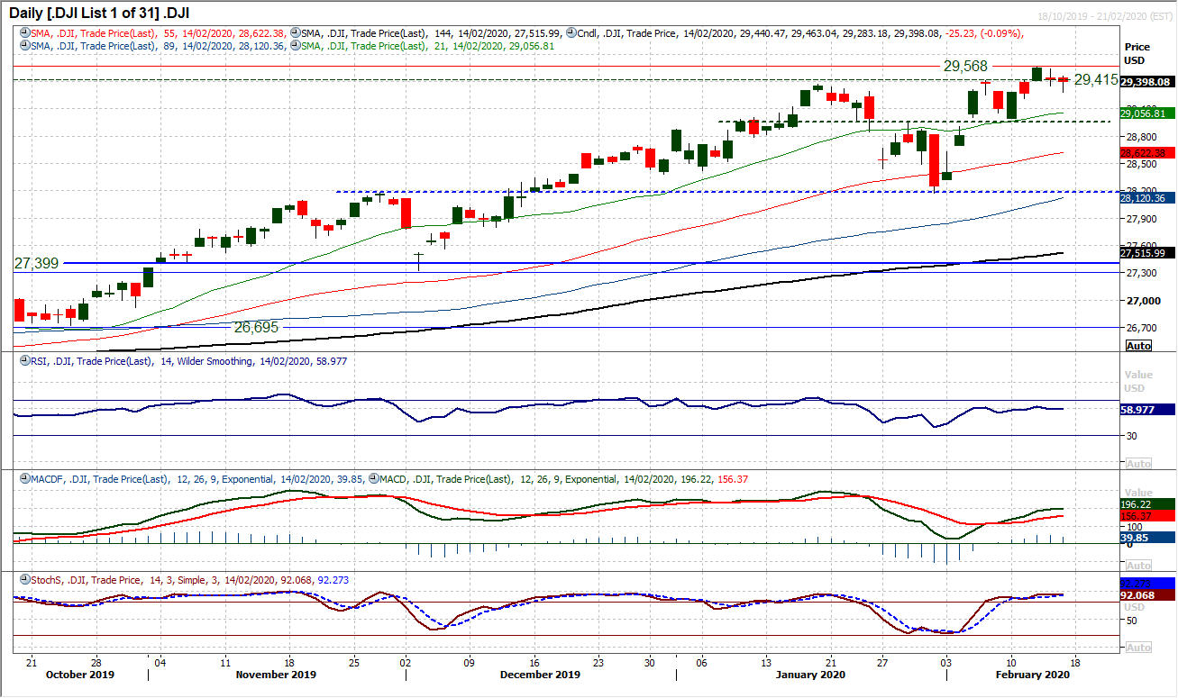The height and width of the screenshot is (698, 1178).
Task: Click the clock icon beside SMA 21 legend
Action: pos(297,45)
